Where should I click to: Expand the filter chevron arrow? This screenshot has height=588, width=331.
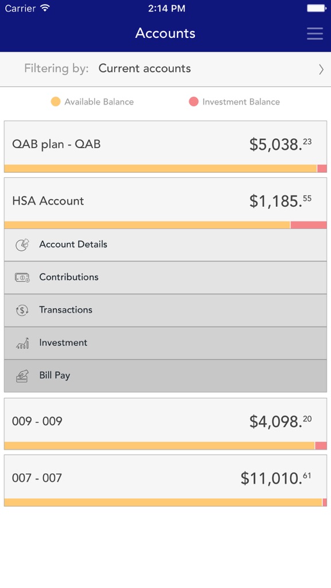(x=321, y=69)
